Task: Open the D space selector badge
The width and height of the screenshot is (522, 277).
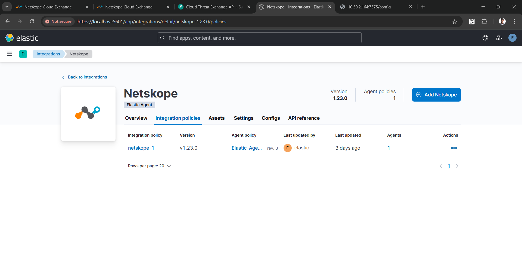Action: tap(23, 54)
